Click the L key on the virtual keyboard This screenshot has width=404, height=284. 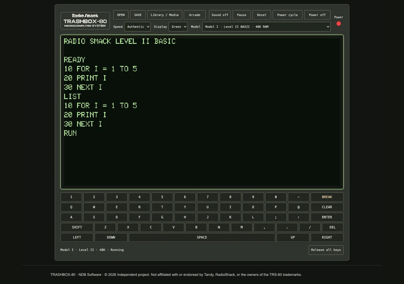pyautogui.click(x=253, y=217)
